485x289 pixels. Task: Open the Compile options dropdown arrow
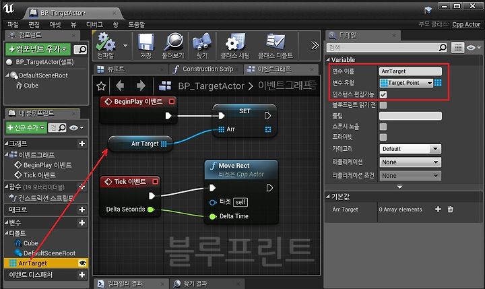tap(125, 46)
